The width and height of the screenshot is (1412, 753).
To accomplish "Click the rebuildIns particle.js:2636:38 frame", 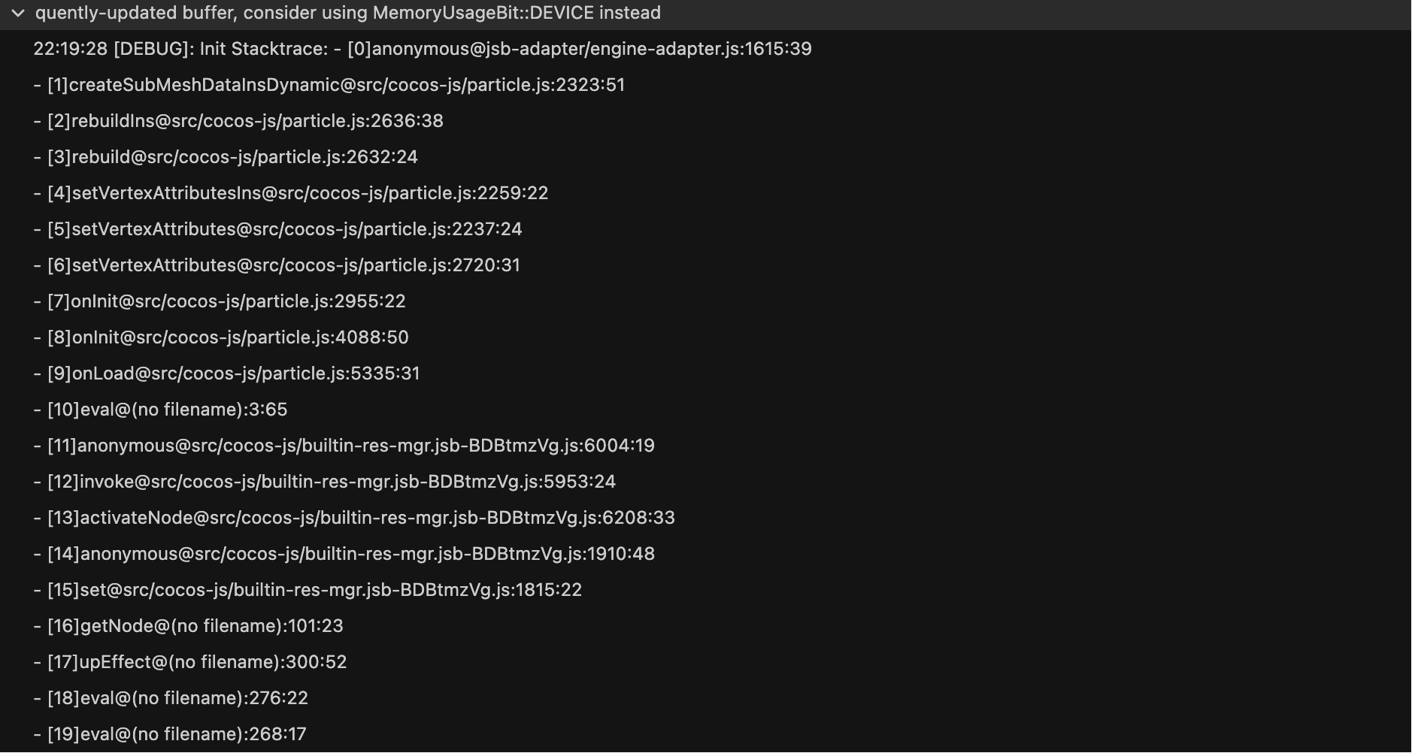I will (238, 122).
